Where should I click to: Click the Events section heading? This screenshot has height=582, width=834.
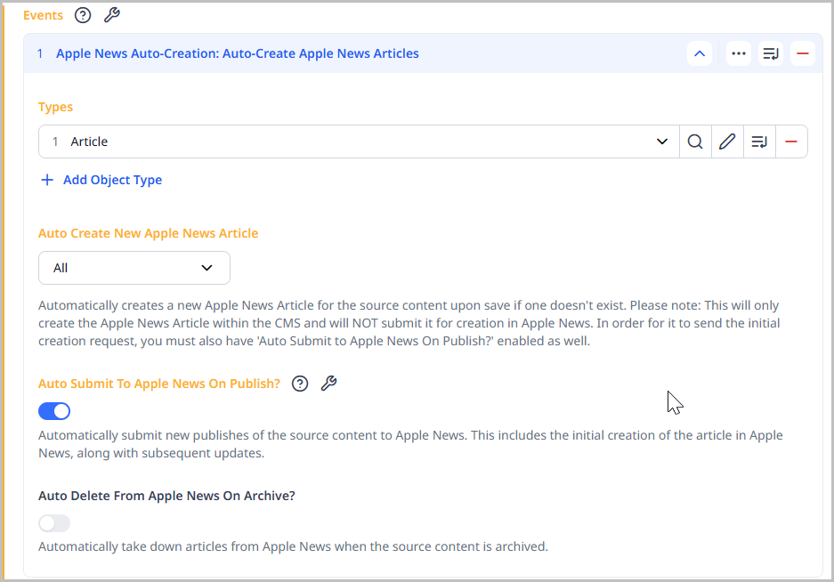point(43,15)
